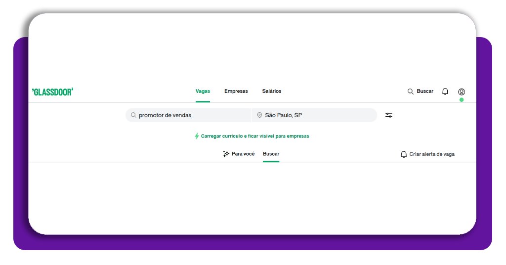Click the Buscar label in the top navigation

point(425,91)
